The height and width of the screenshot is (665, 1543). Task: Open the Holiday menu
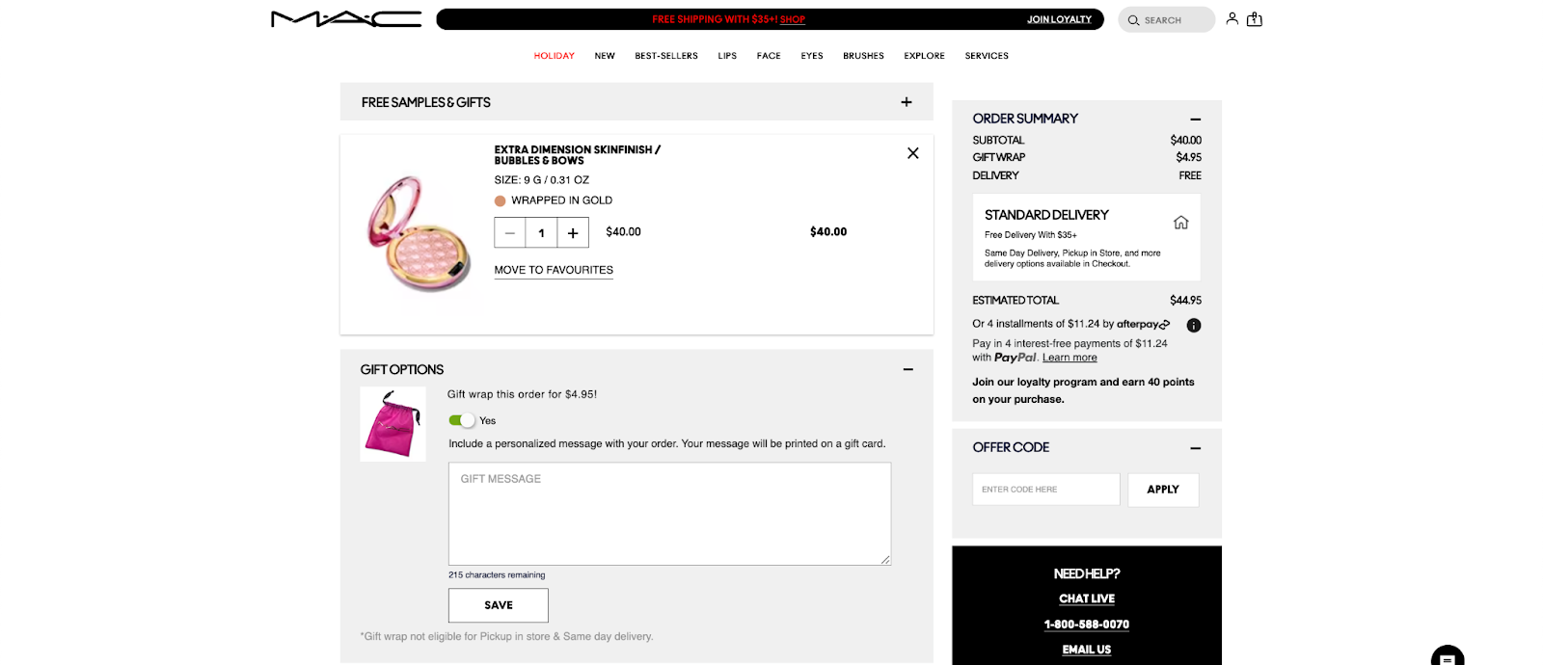pos(555,56)
